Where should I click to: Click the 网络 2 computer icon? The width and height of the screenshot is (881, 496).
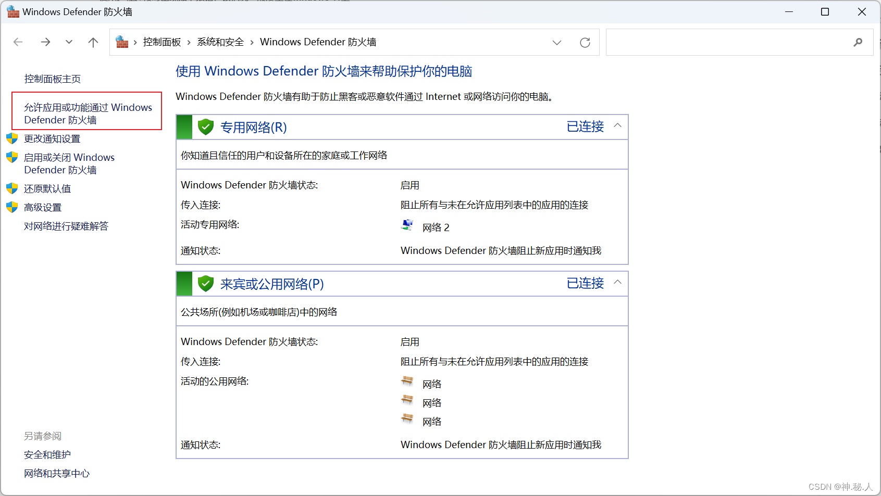coord(407,225)
